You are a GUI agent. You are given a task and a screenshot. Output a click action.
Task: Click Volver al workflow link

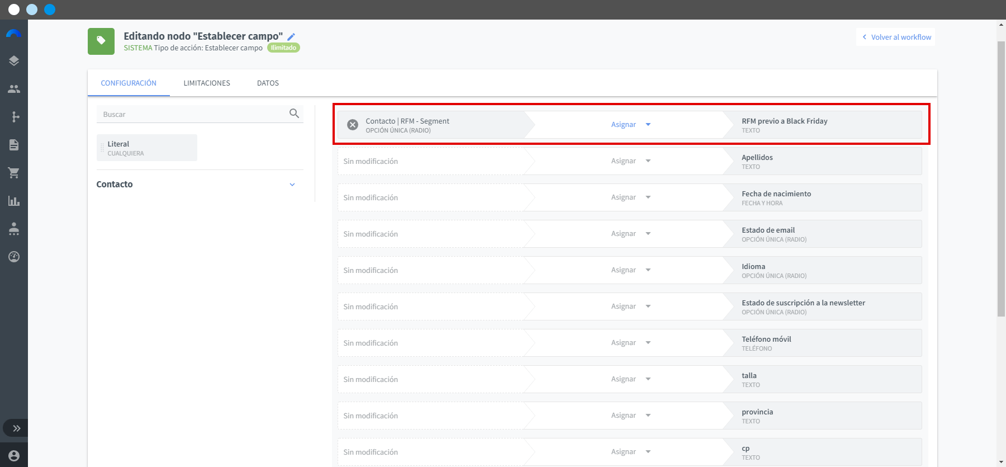click(896, 37)
